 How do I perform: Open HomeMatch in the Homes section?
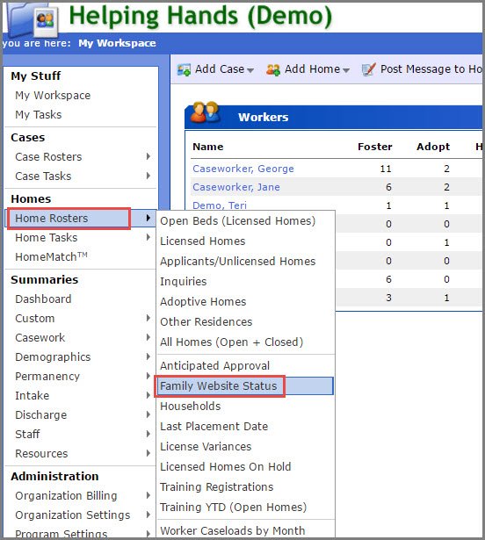pyautogui.click(x=51, y=256)
